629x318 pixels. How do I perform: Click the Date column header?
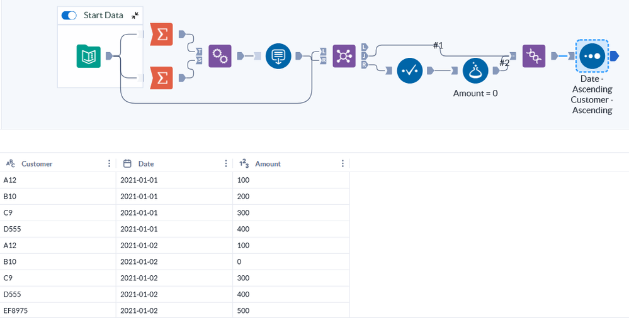point(146,163)
